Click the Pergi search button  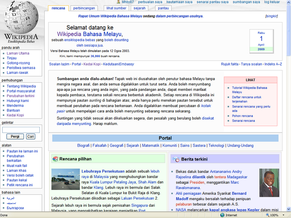click(15, 137)
